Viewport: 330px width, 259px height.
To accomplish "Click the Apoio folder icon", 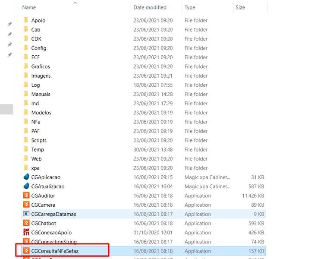I will click(26, 20).
